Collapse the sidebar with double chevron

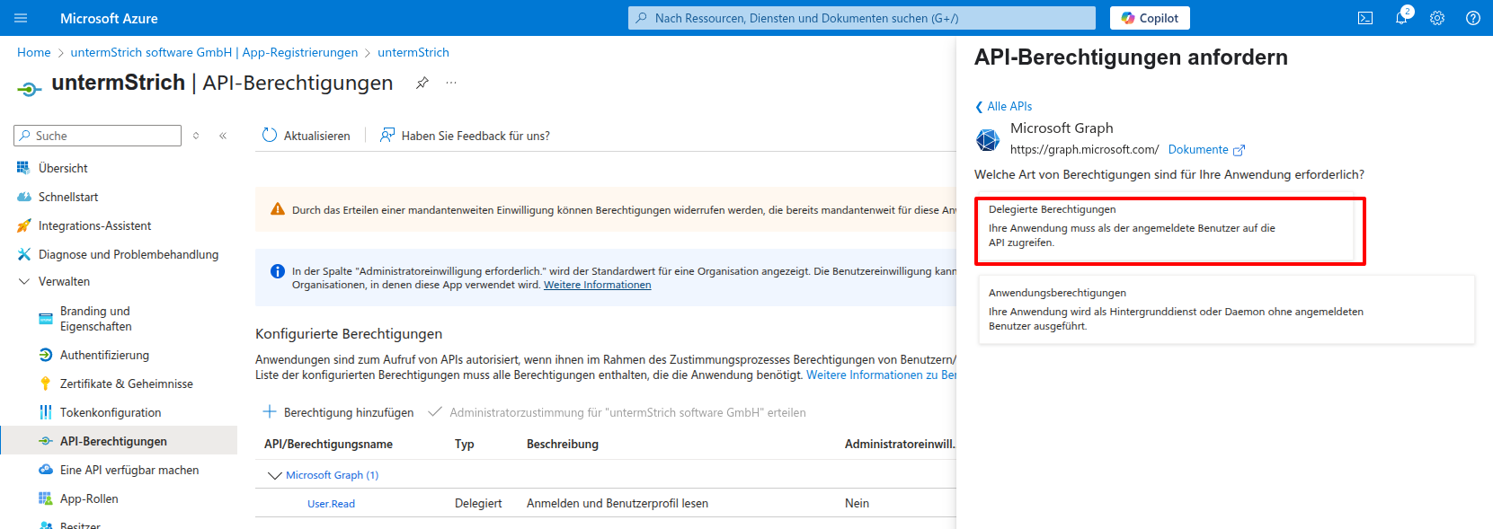[223, 136]
